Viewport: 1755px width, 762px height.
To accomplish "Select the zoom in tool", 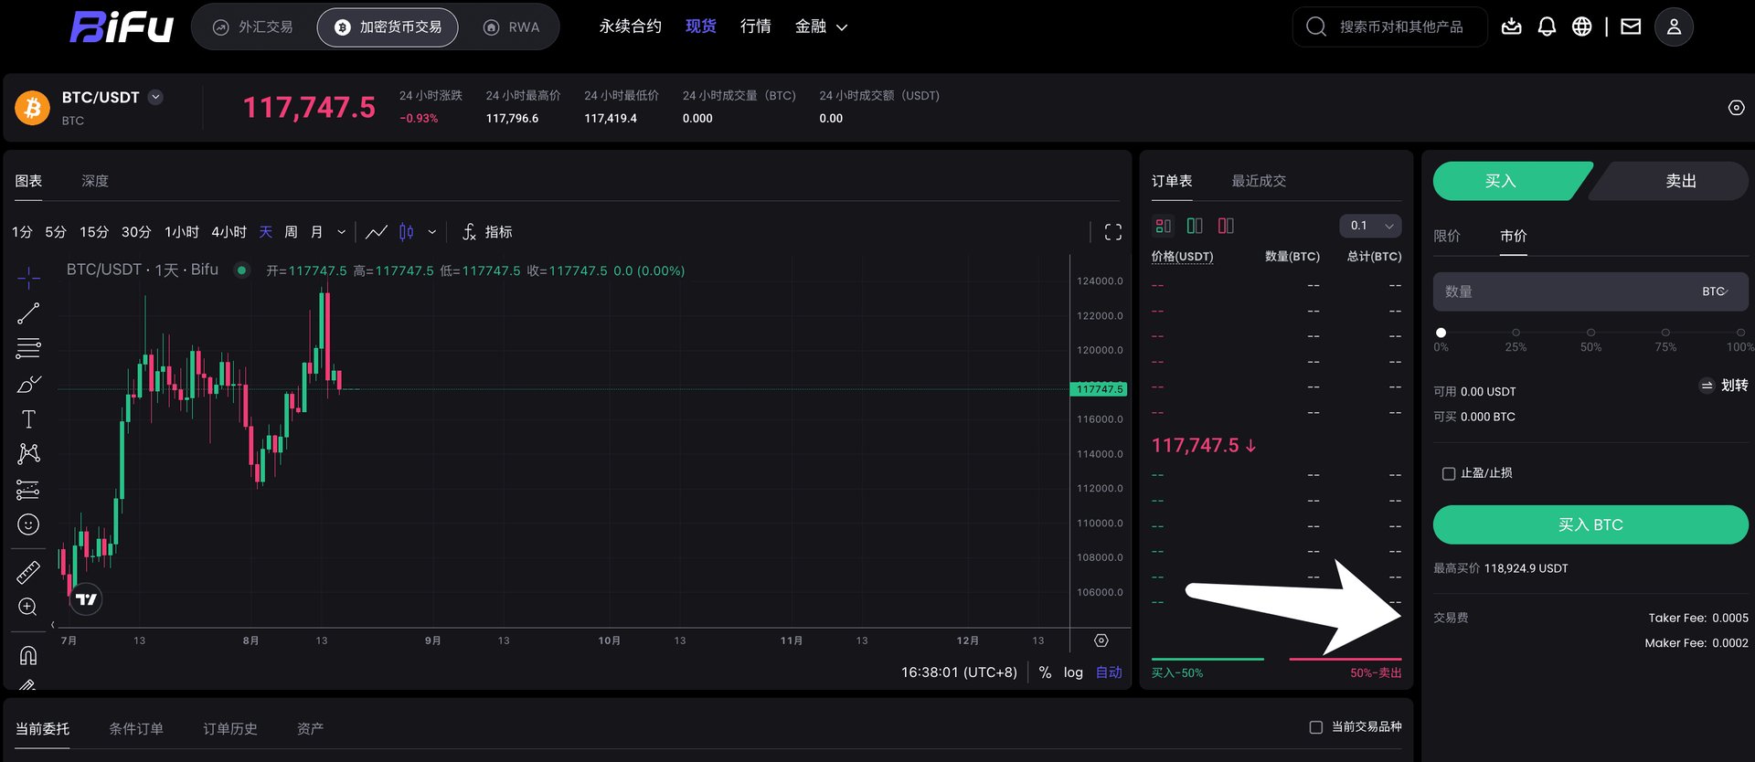I will tap(28, 607).
